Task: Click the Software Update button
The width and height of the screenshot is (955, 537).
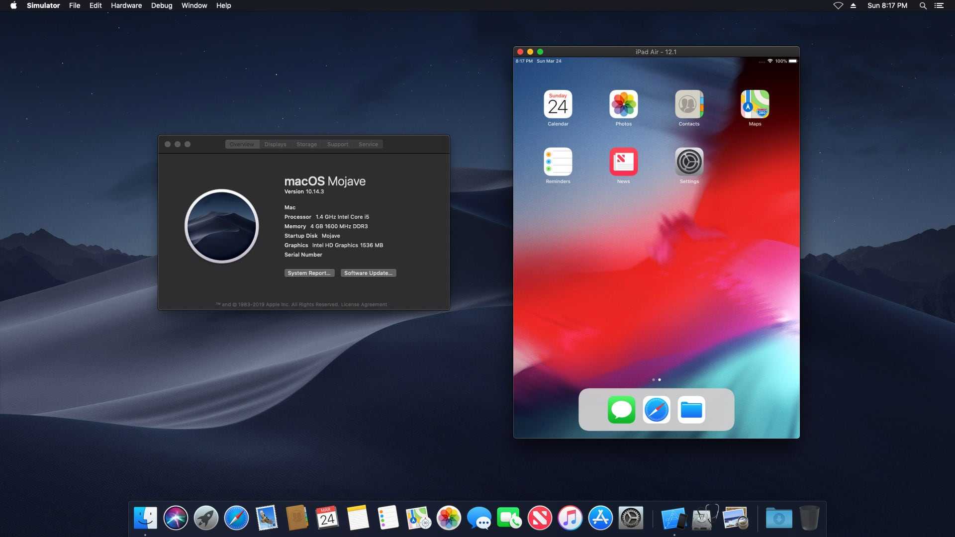Action: [368, 273]
